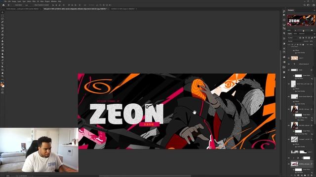Open the search icon at top right

(x=305, y=5)
